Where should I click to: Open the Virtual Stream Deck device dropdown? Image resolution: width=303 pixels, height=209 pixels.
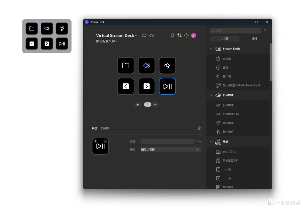[x=117, y=36]
